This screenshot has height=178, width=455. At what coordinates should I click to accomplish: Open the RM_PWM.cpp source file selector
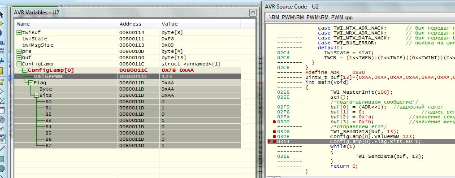pos(360,17)
